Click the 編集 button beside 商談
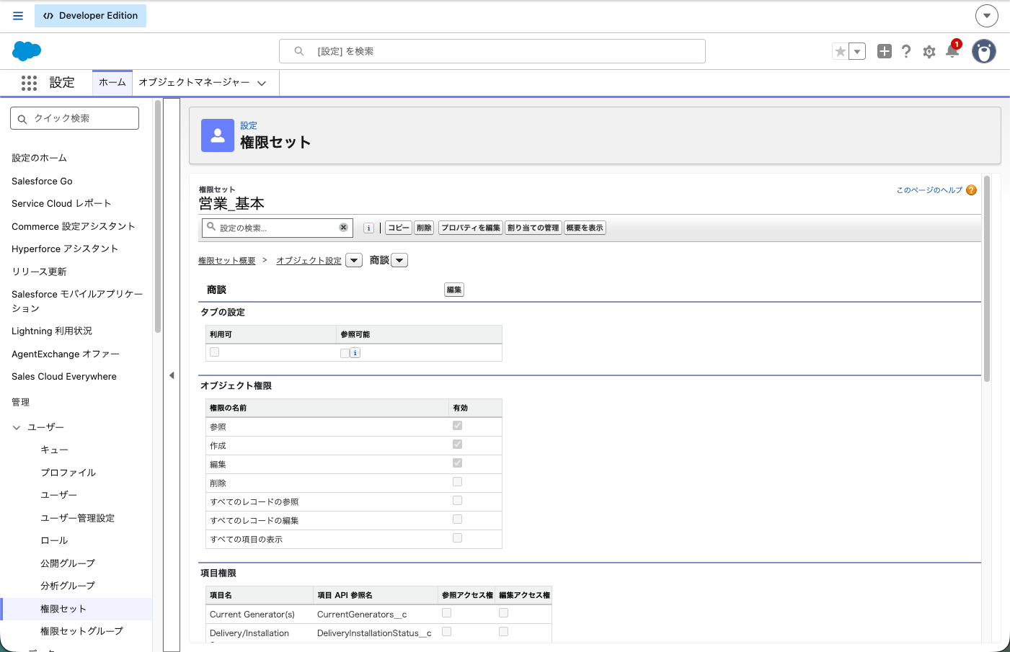 pyautogui.click(x=454, y=290)
